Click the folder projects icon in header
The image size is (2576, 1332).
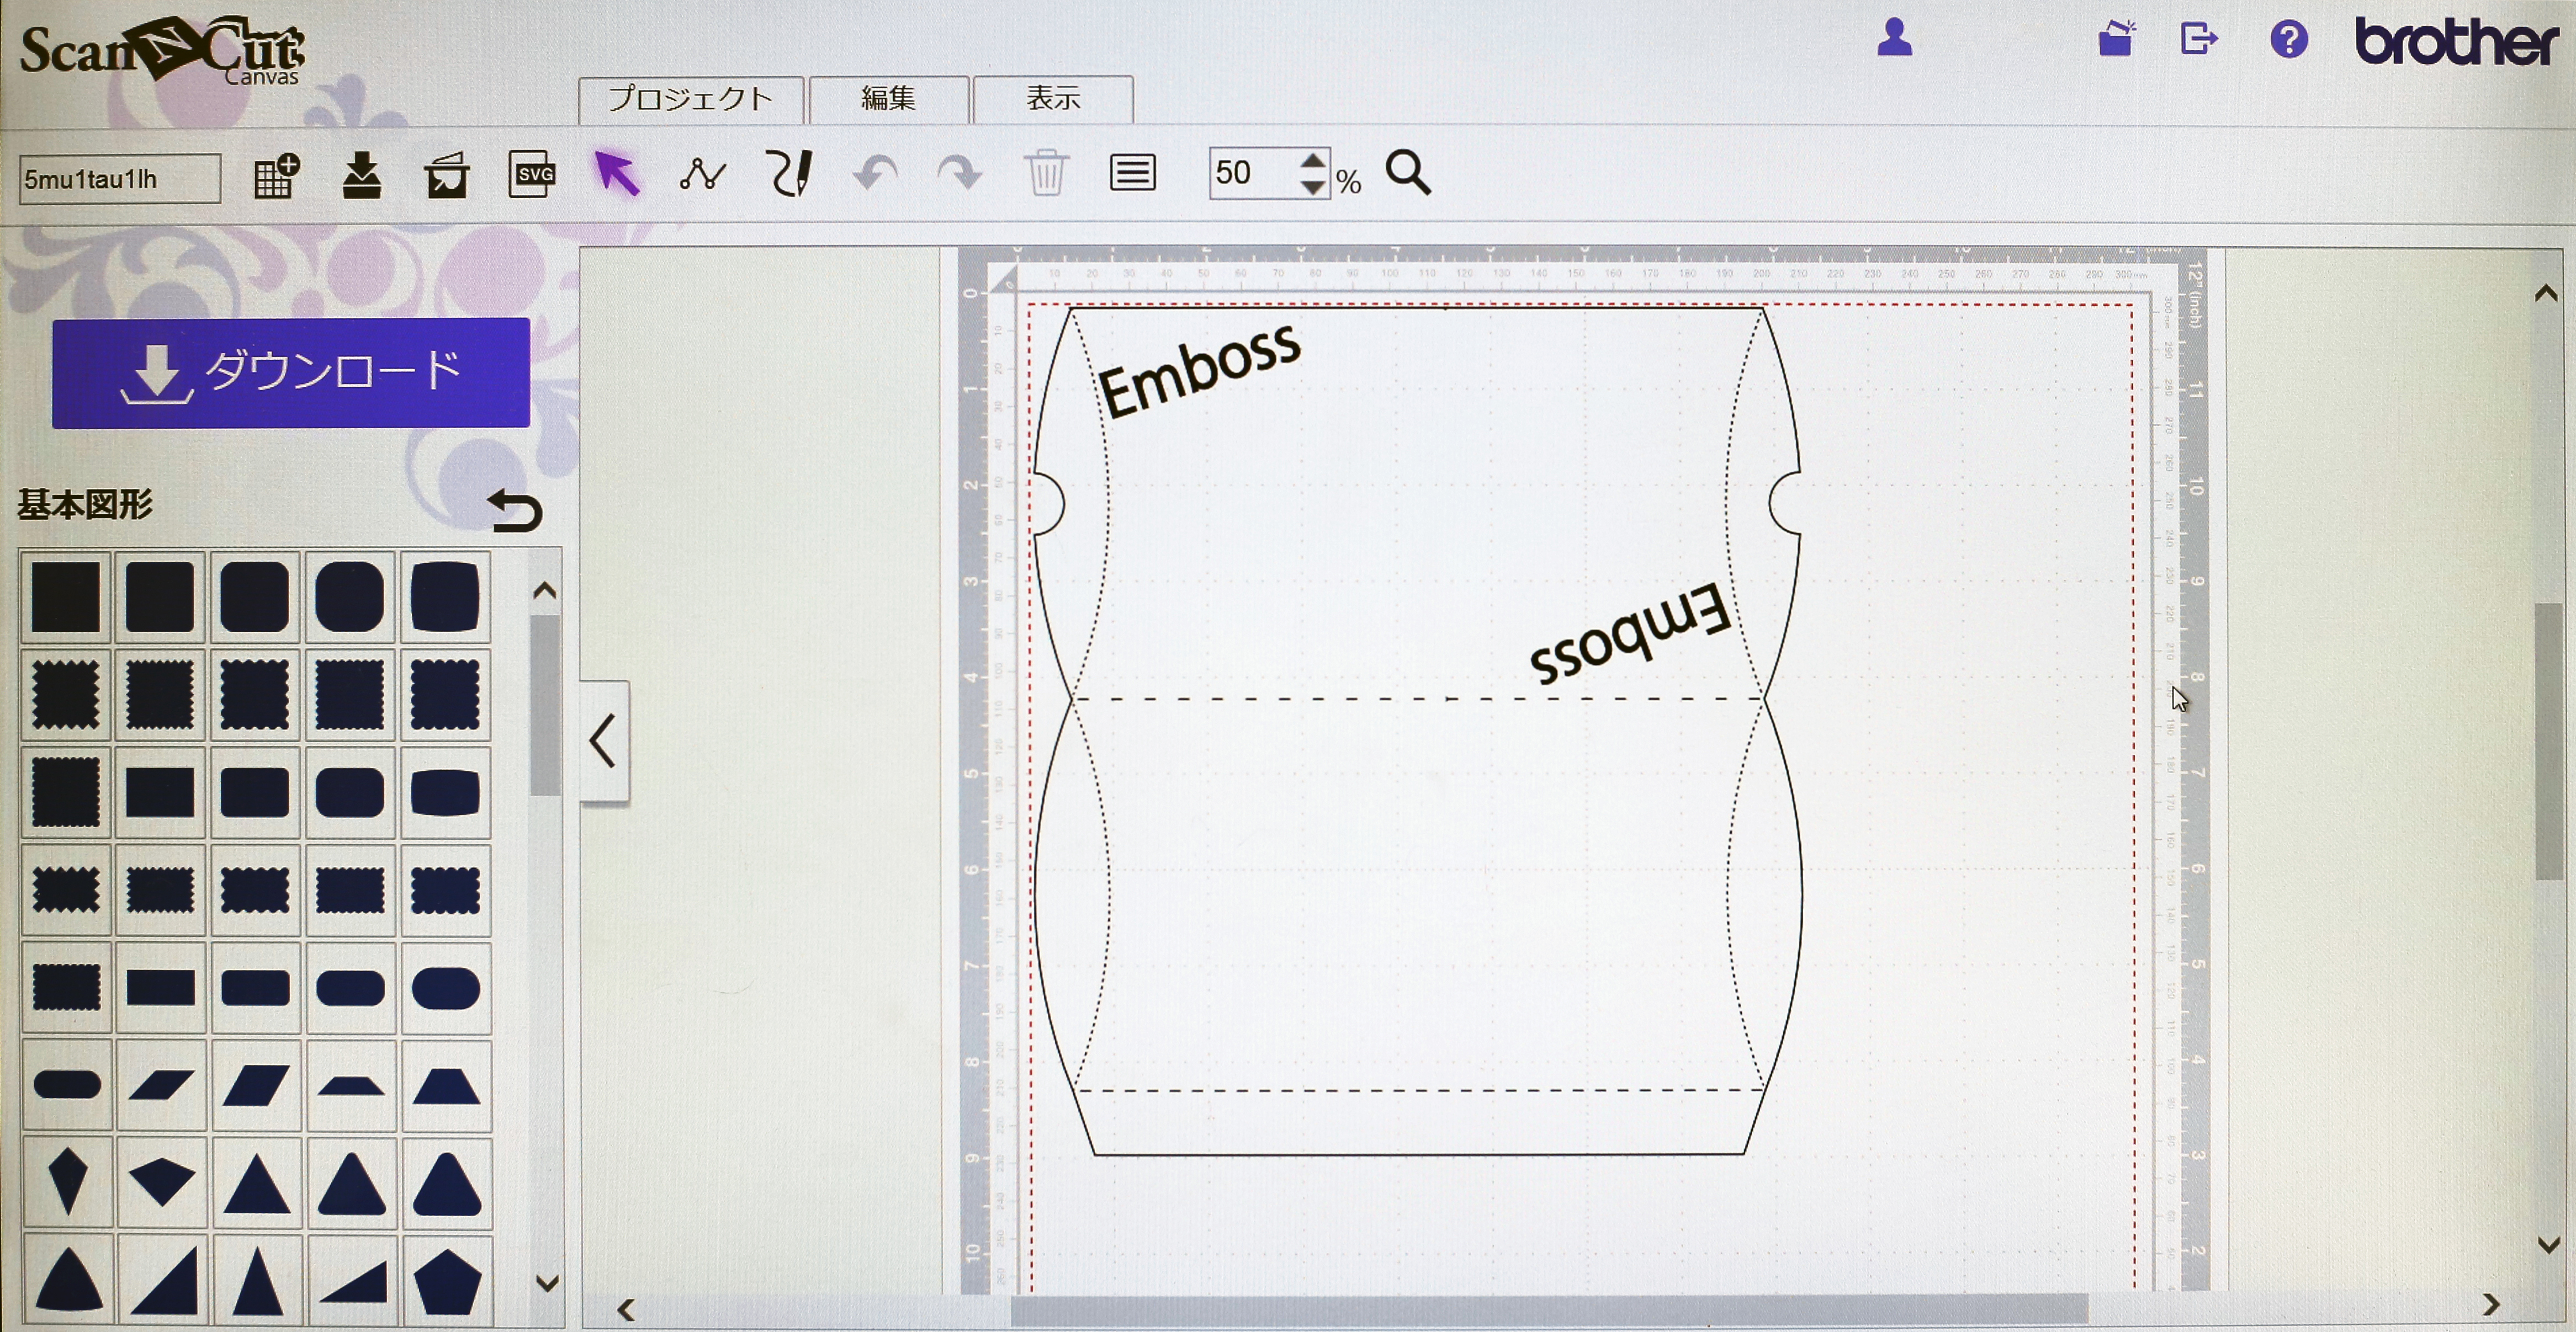click(2116, 39)
